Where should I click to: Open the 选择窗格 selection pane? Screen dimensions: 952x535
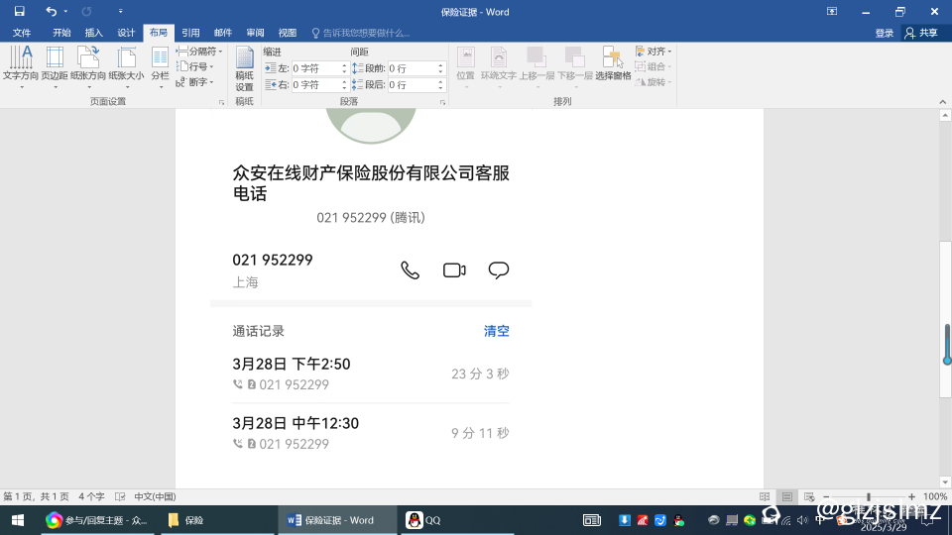(613, 63)
